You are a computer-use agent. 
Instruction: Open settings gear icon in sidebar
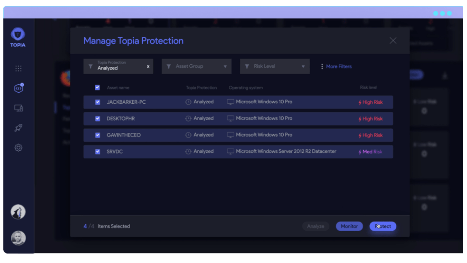(18, 147)
